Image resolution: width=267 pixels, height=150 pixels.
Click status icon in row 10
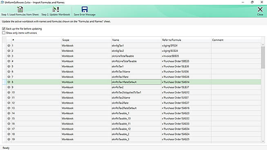tap(9, 93)
